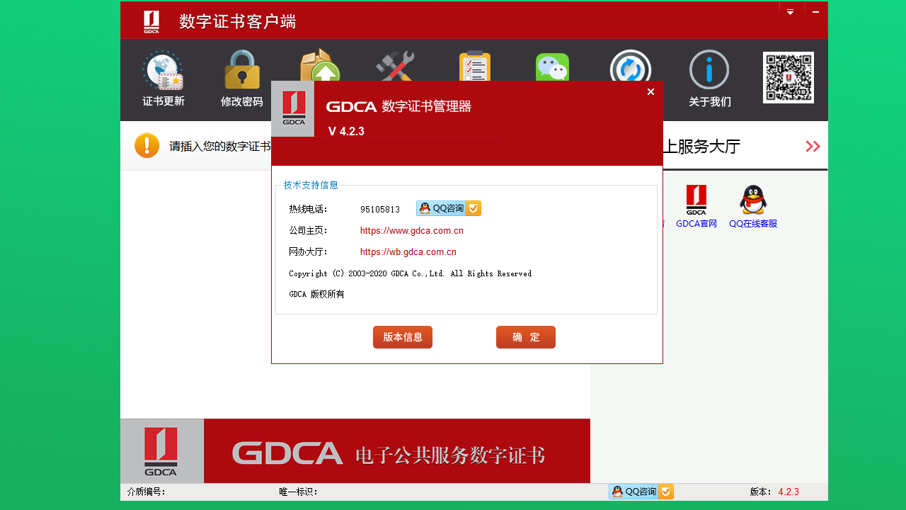
Task: Click the red >> expander near 网上服务大厅
Action: click(x=813, y=146)
